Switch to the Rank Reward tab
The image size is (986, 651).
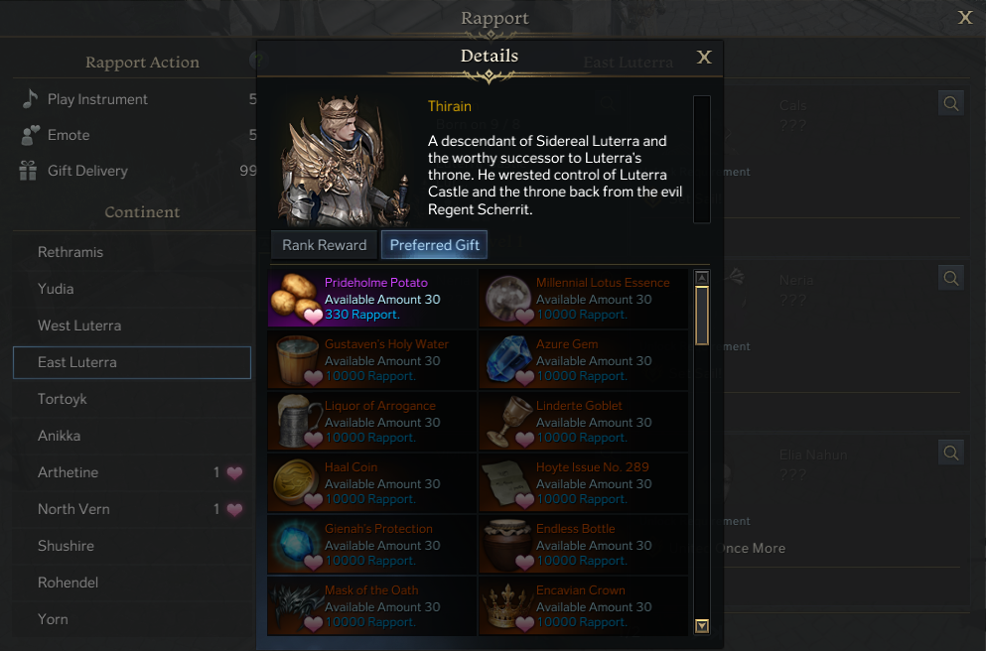(x=324, y=245)
